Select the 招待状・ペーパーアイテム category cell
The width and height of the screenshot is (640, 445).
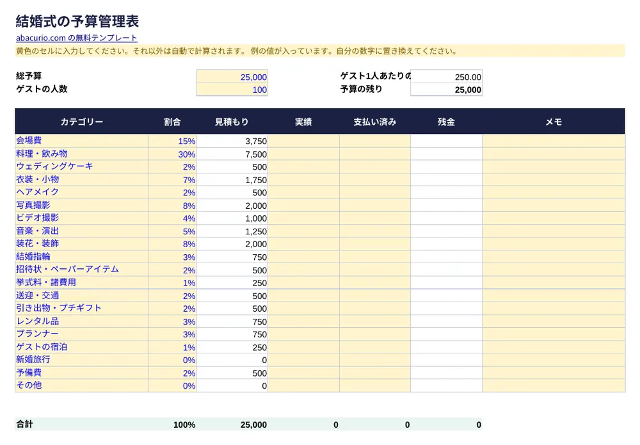coord(82,270)
